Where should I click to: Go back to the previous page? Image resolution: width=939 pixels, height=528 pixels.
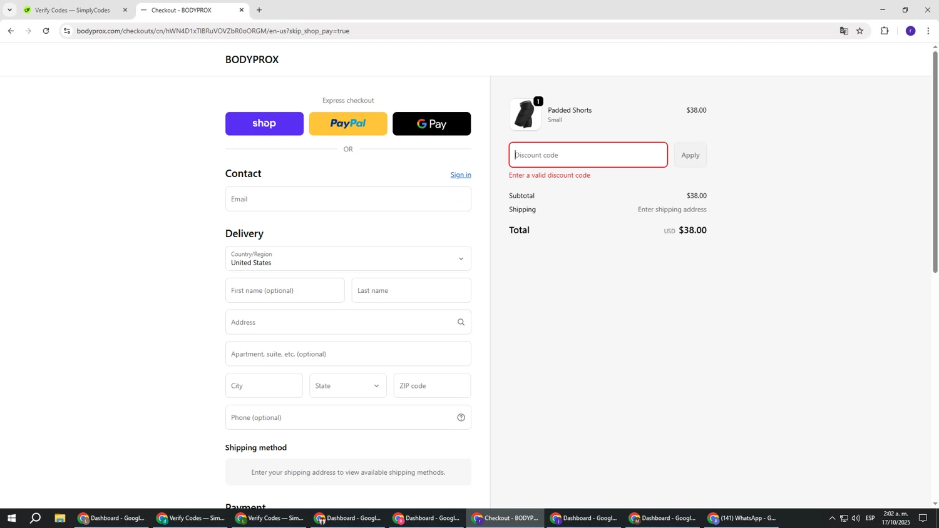coord(11,31)
